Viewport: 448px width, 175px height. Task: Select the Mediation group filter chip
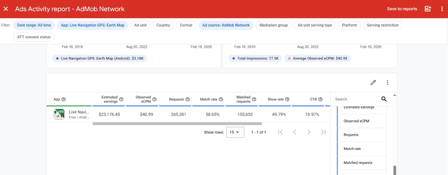point(274,25)
